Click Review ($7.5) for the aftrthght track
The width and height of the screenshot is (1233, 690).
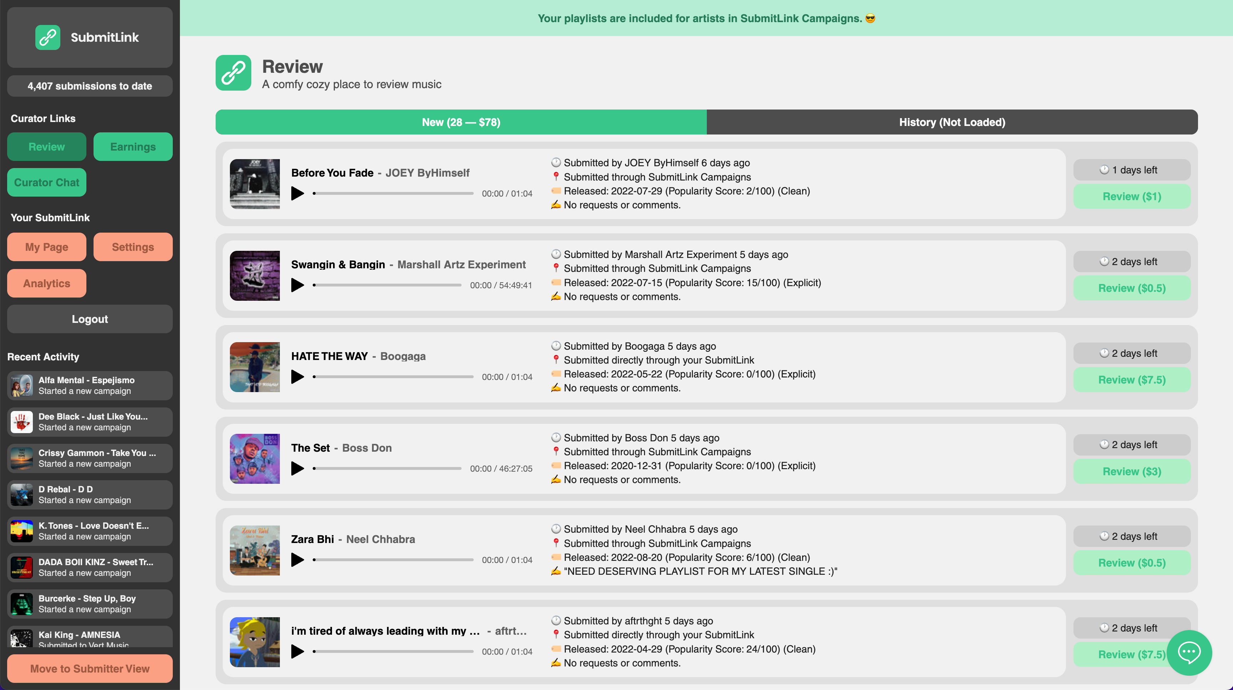[1120, 654]
